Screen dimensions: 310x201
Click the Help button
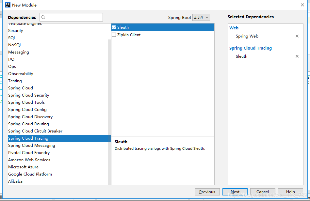click(x=290, y=192)
